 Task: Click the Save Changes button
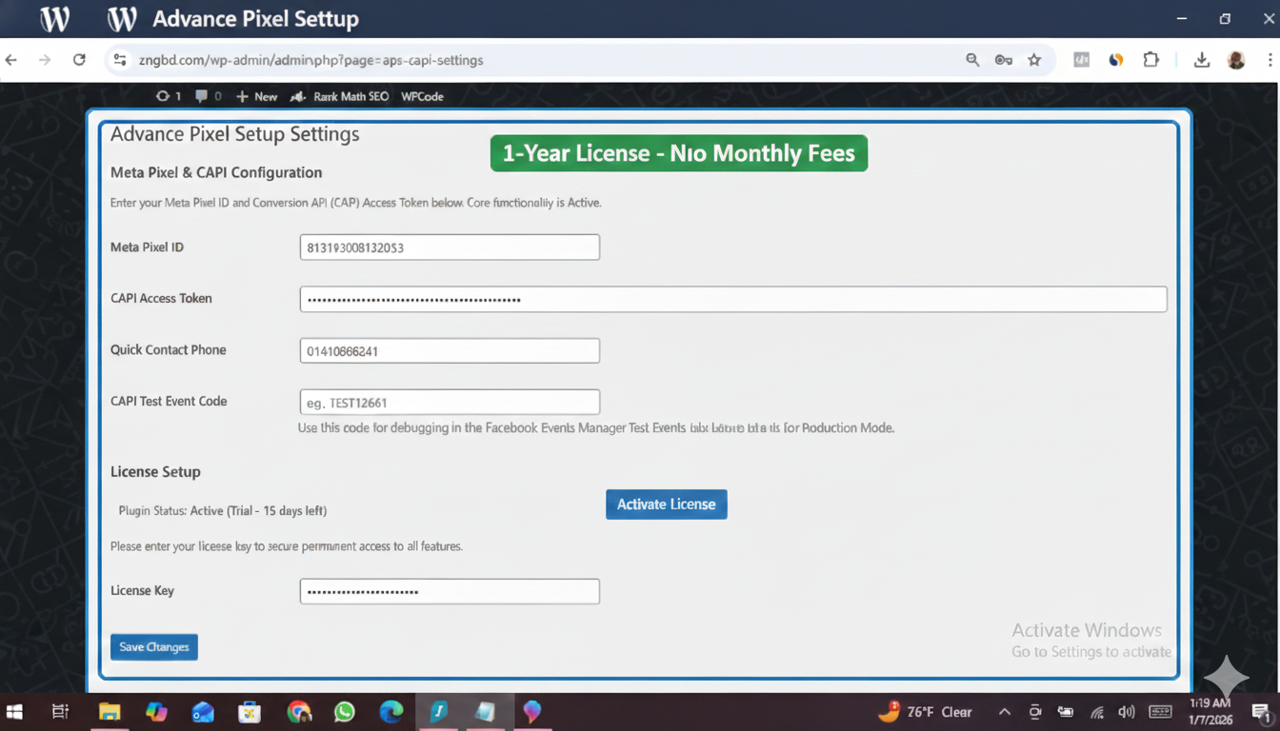(x=154, y=647)
